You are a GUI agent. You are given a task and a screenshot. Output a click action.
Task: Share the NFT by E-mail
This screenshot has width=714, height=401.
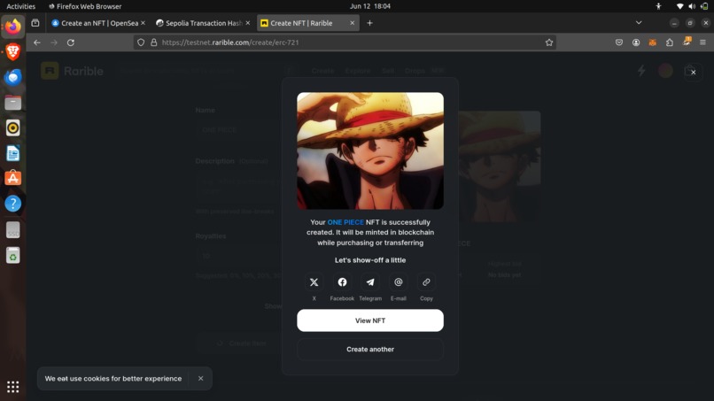click(x=399, y=282)
